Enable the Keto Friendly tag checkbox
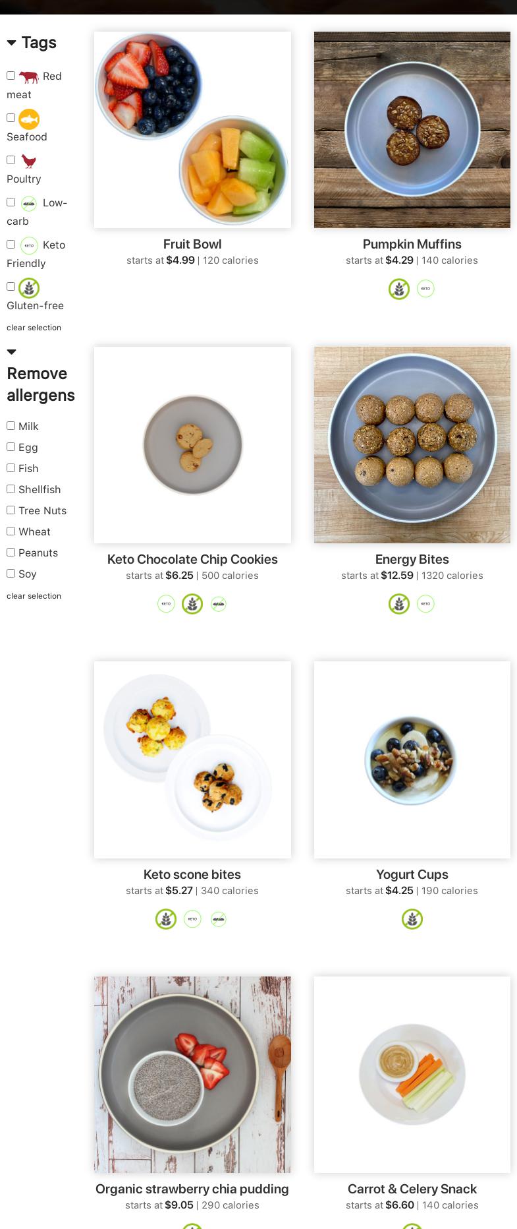517x1229 pixels. coord(11,245)
